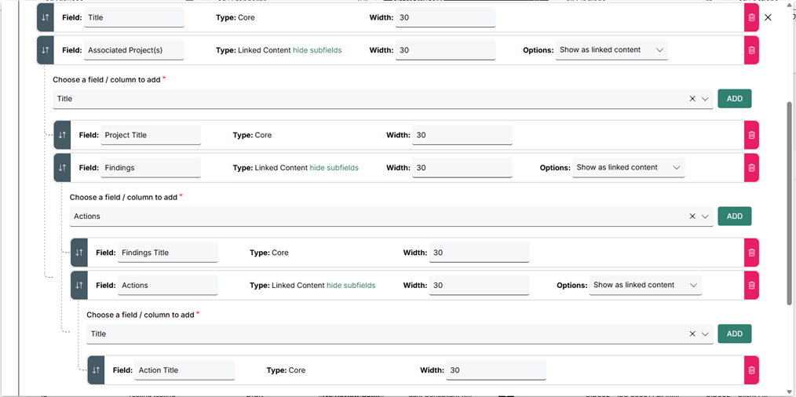Image resolution: width=796 pixels, height=397 pixels.
Task: Click reorder handle for Action Title row
Action: [96, 370]
